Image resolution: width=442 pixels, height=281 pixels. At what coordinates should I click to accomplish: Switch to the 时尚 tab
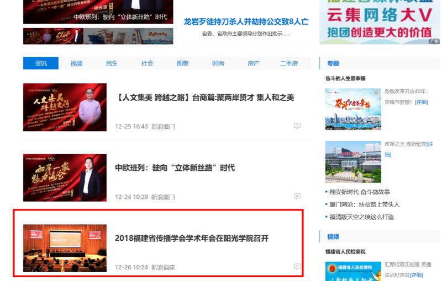pyautogui.click(x=218, y=63)
